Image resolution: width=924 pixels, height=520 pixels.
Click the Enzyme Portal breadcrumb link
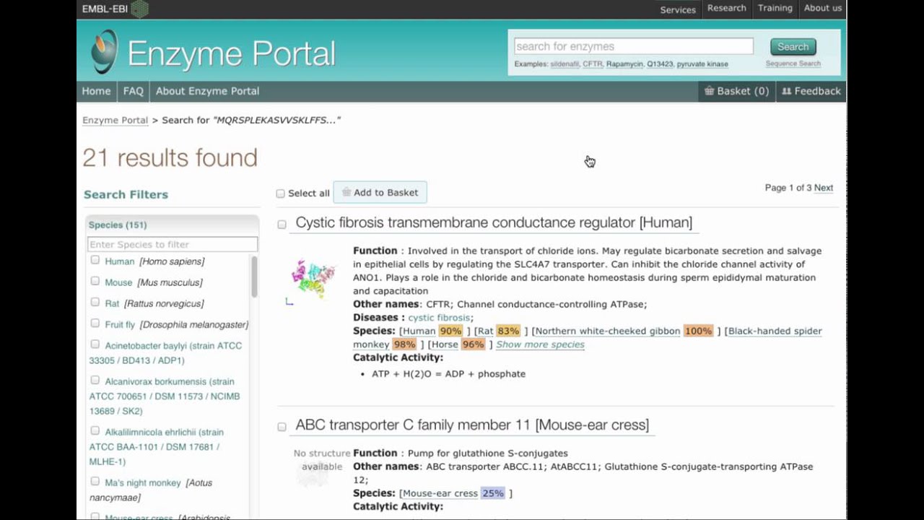click(115, 121)
